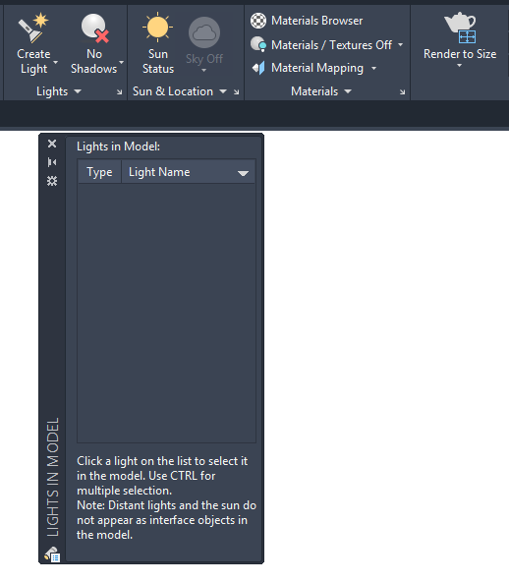Open the Sky Off dropdown arrow

[x=203, y=70]
